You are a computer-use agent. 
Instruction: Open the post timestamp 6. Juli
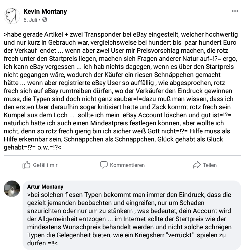[30, 20]
